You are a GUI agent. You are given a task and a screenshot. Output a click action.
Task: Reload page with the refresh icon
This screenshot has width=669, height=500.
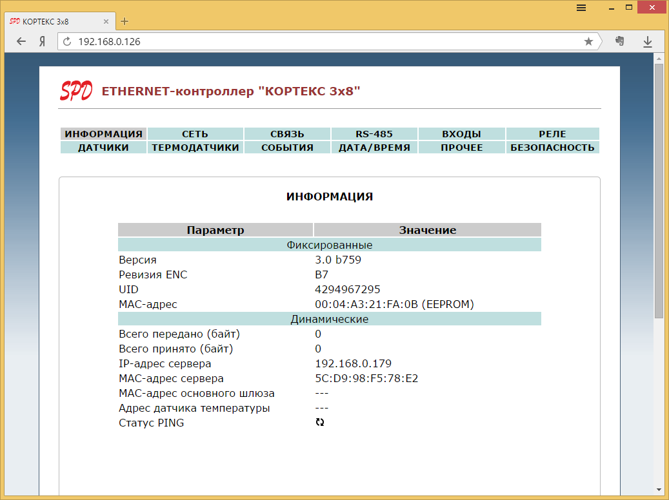coord(66,41)
